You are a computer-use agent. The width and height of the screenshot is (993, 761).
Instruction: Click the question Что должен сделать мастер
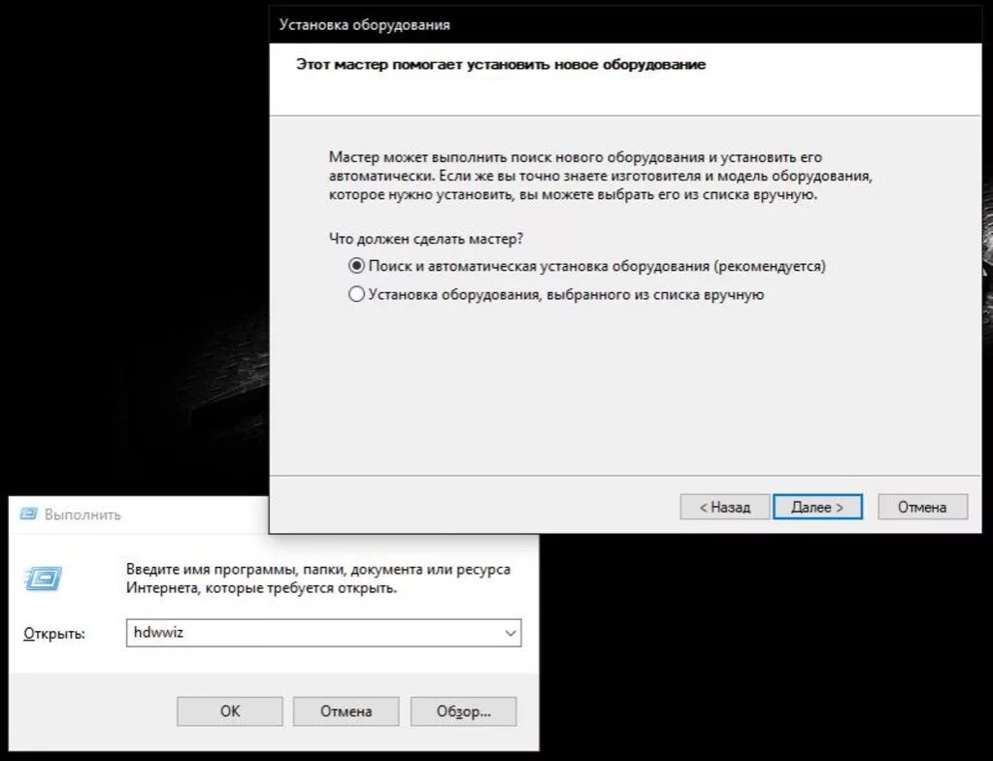[x=426, y=240]
